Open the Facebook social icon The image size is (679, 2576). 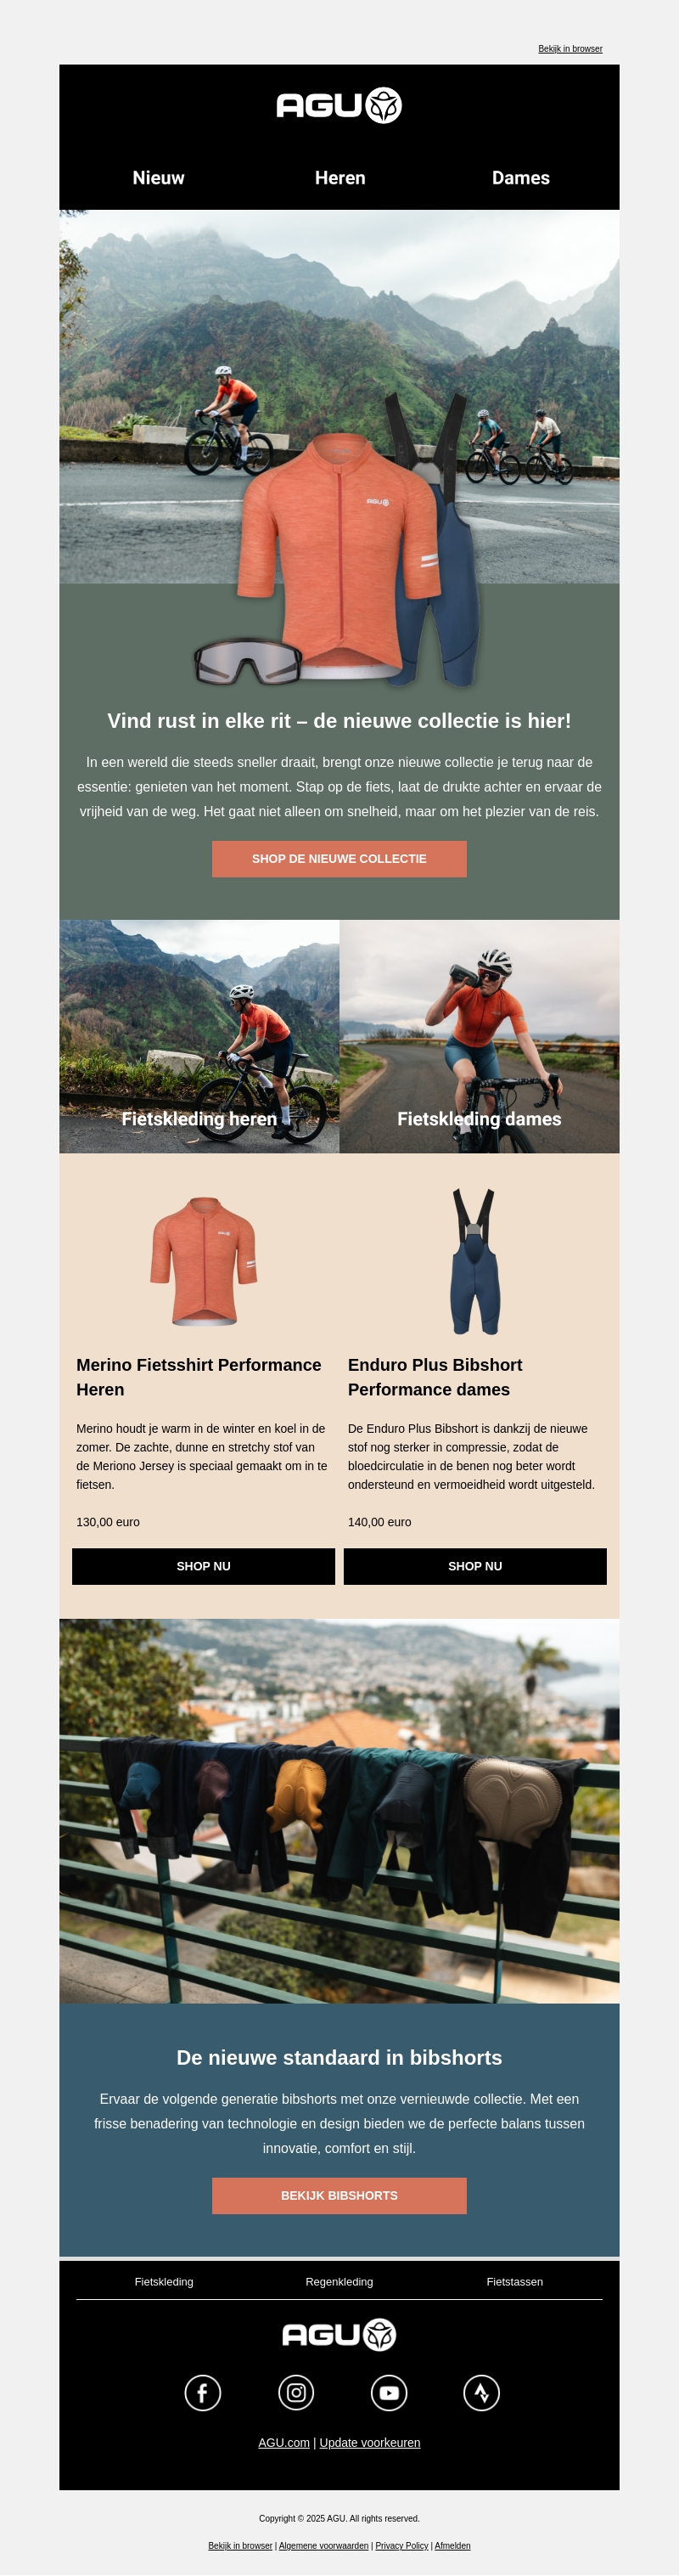click(203, 2393)
